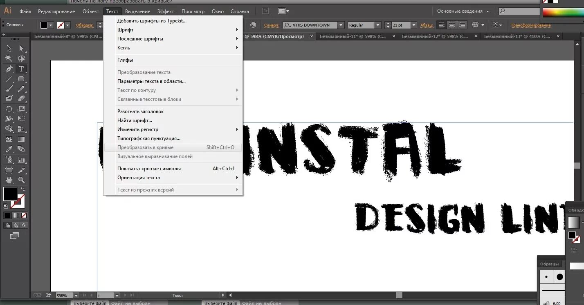Image resolution: width=584 pixels, height=305 pixels.
Task: Set paint mode to Gradient
Action: click(x=16, y=215)
